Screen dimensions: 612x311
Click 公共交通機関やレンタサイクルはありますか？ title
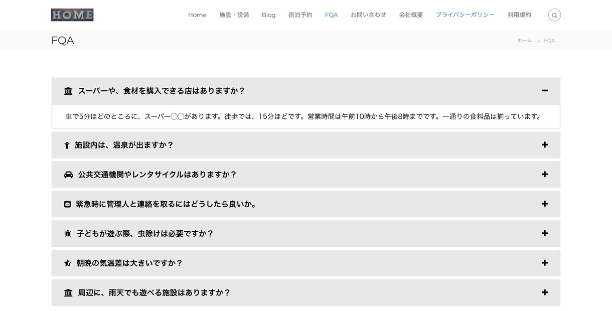pyautogui.click(x=158, y=175)
